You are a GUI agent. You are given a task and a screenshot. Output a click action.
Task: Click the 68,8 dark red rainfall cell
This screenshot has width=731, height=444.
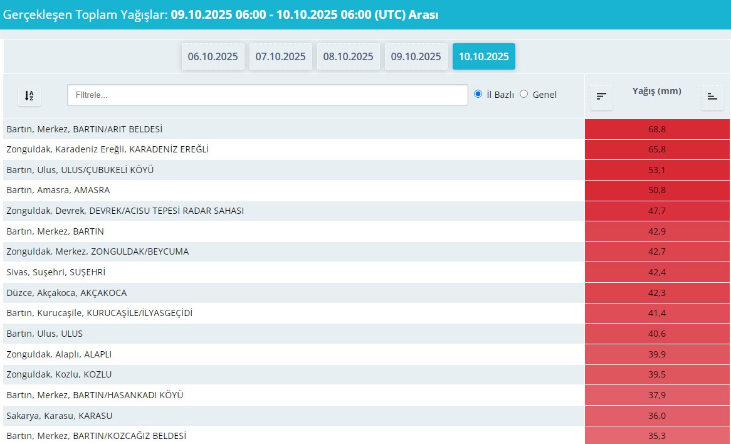[656, 129]
